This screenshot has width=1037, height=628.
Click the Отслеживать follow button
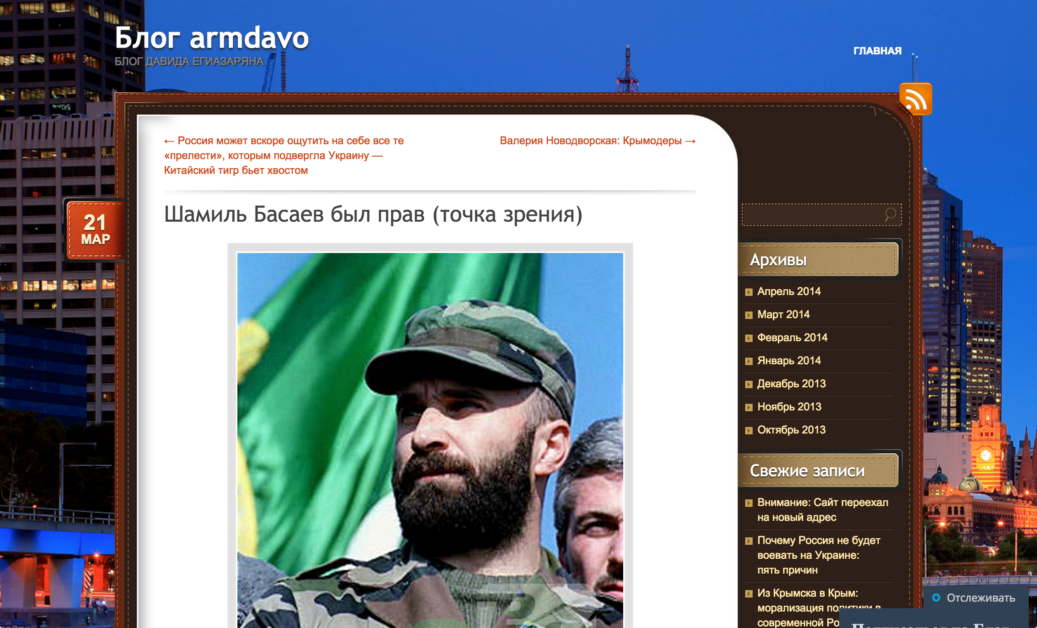pos(980,598)
